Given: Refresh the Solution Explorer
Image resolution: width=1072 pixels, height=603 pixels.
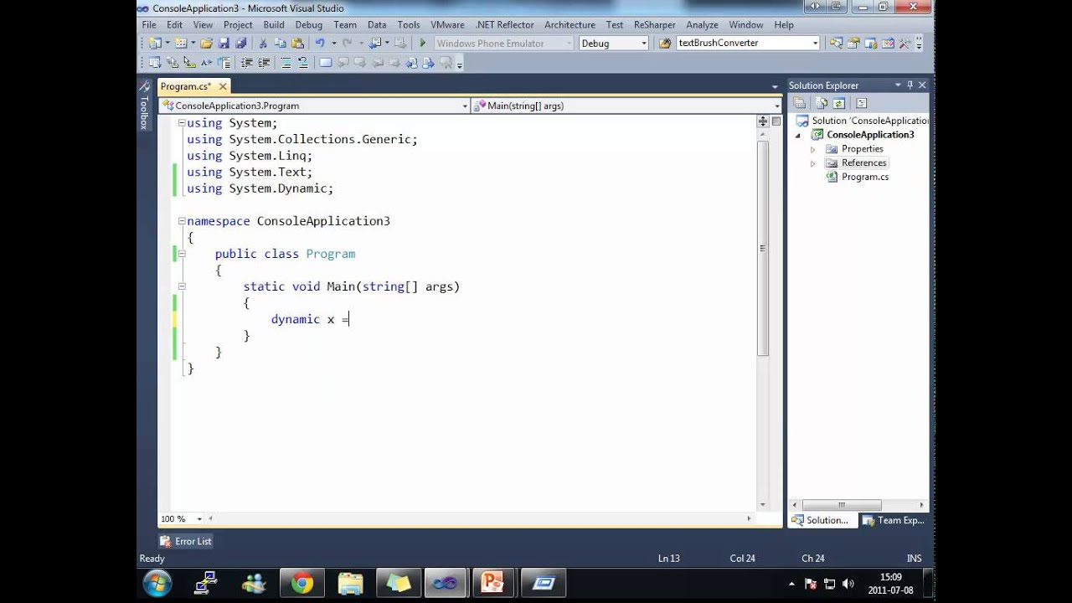Looking at the screenshot, I should [x=839, y=103].
